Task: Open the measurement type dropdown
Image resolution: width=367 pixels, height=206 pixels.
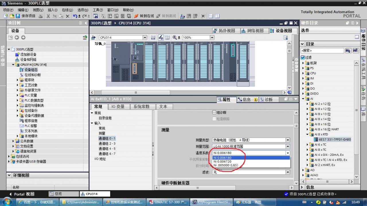Action: (x=288, y=140)
